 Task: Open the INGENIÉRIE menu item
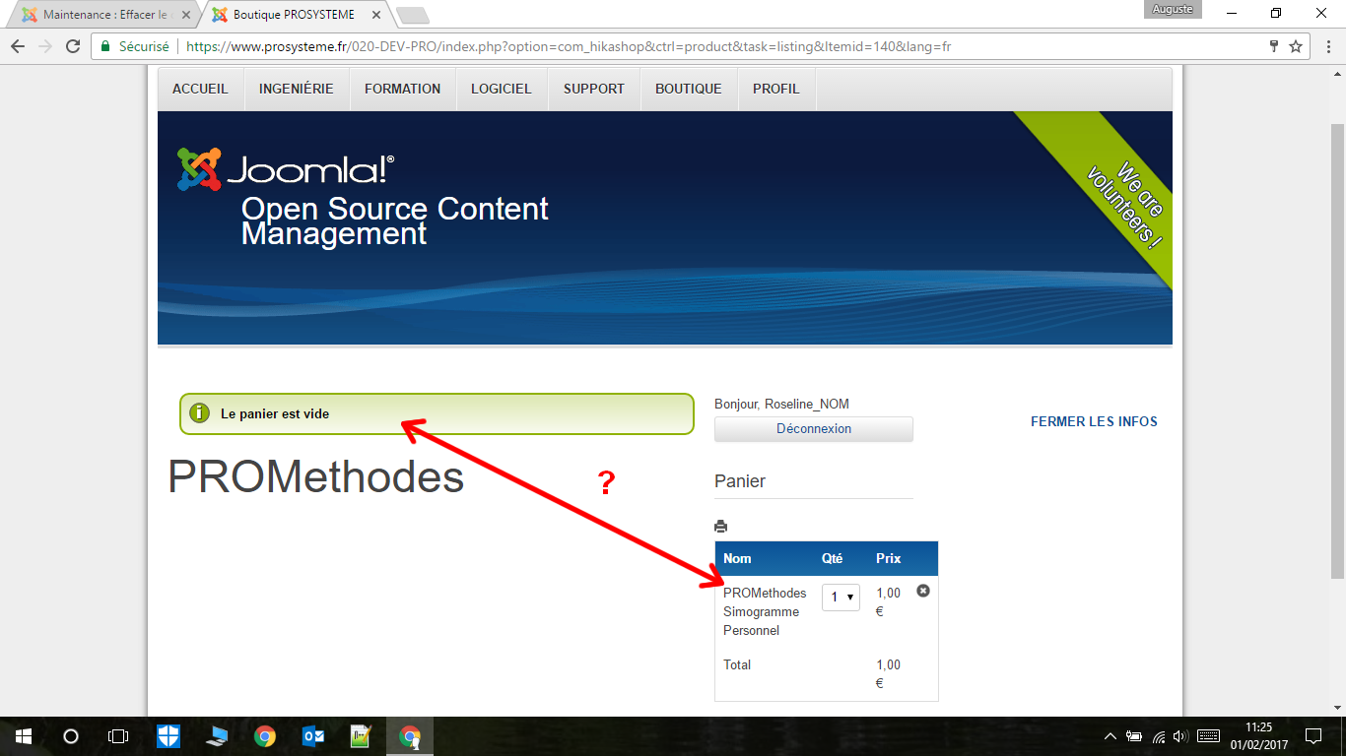pos(297,89)
